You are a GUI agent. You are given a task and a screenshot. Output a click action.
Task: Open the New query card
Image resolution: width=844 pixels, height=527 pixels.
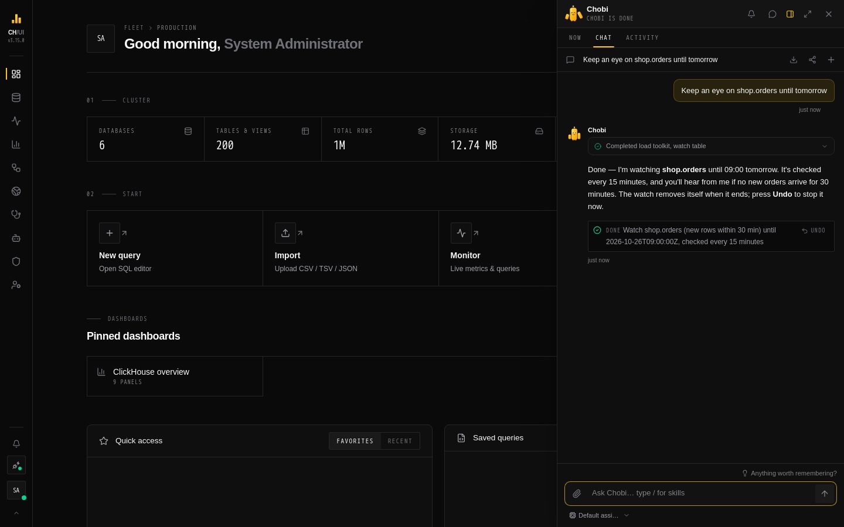[x=175, y=248]
